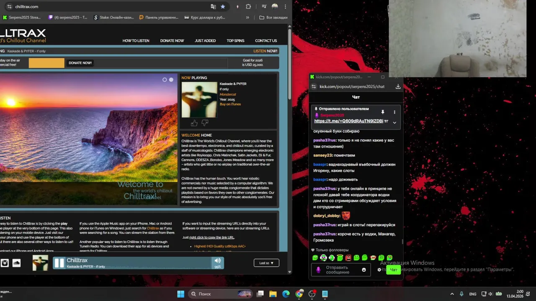Click the Now Playing album artwork
This screenshot has width=536, height=301.
click(199, 99)
